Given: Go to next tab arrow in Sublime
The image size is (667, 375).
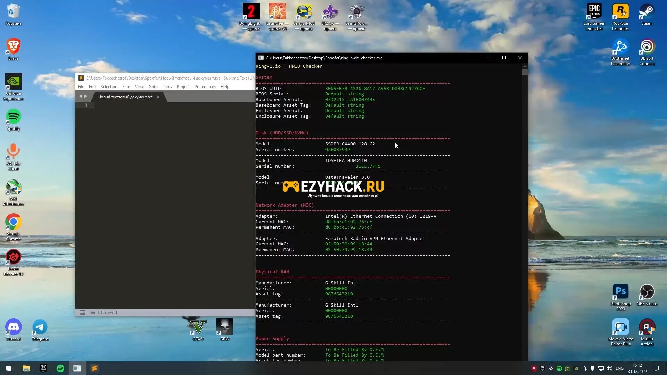Looking at the screenshot, I should pyautogui.click(x=85, y=96).
